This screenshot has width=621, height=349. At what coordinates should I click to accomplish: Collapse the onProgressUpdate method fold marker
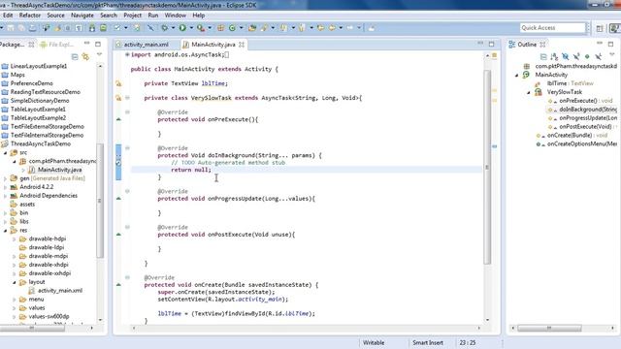click(127, 191)
